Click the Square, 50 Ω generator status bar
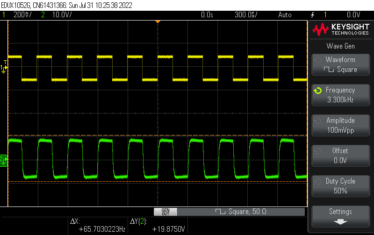Screen dimensions: 374x235 [x=241, y=212]
